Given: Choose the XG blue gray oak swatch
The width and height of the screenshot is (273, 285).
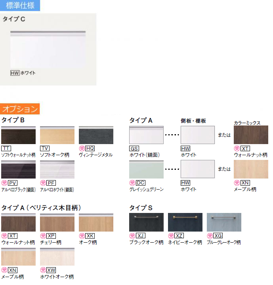Looking at the screenshot, I should click(x=224, y=222).
